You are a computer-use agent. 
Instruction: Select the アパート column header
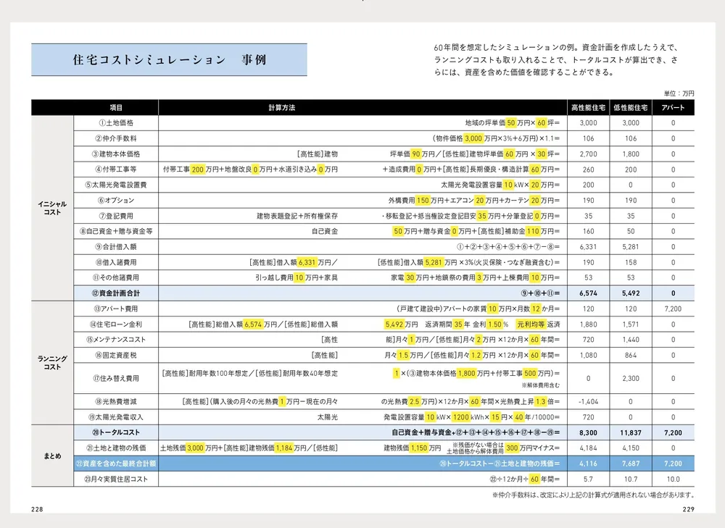tap(673, 107)
